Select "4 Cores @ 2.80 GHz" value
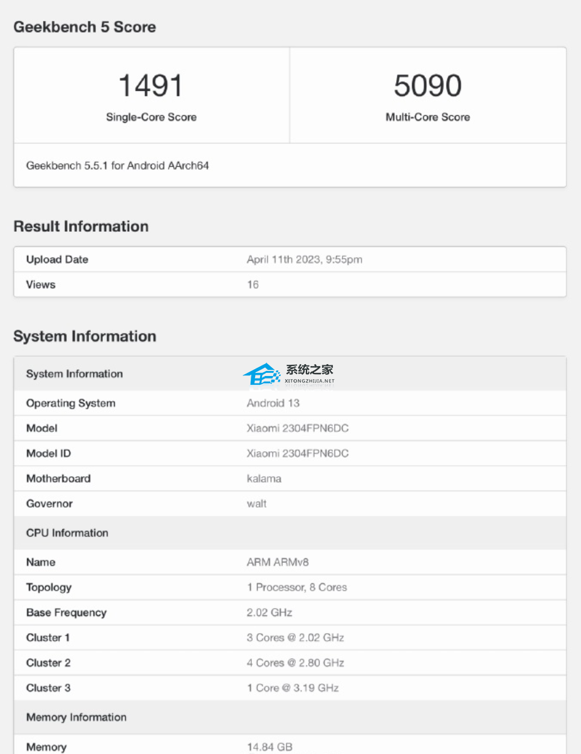 point(296,662)
